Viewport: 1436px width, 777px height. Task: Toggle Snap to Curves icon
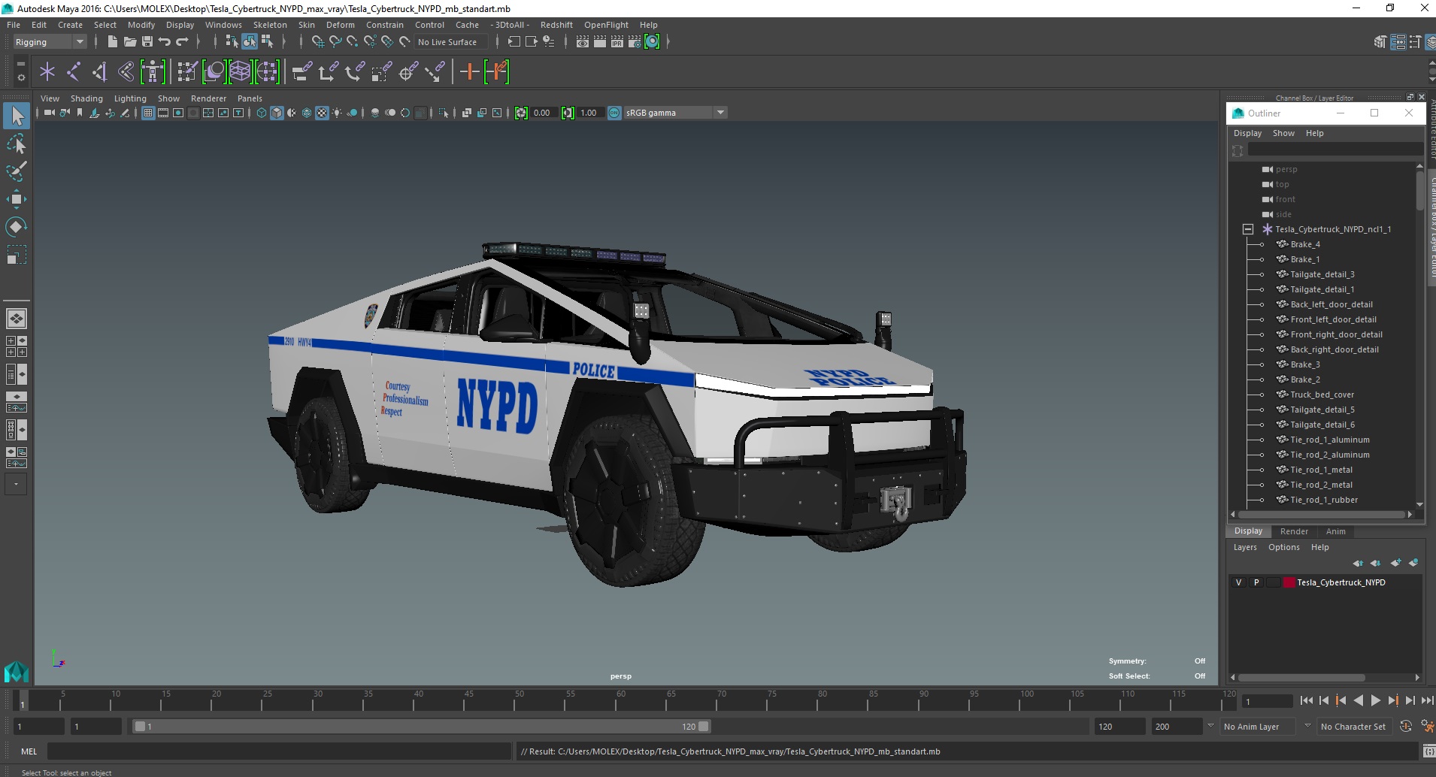tap(335, 42)
